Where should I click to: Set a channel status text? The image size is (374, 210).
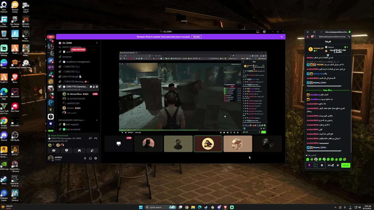click(71, 90)
